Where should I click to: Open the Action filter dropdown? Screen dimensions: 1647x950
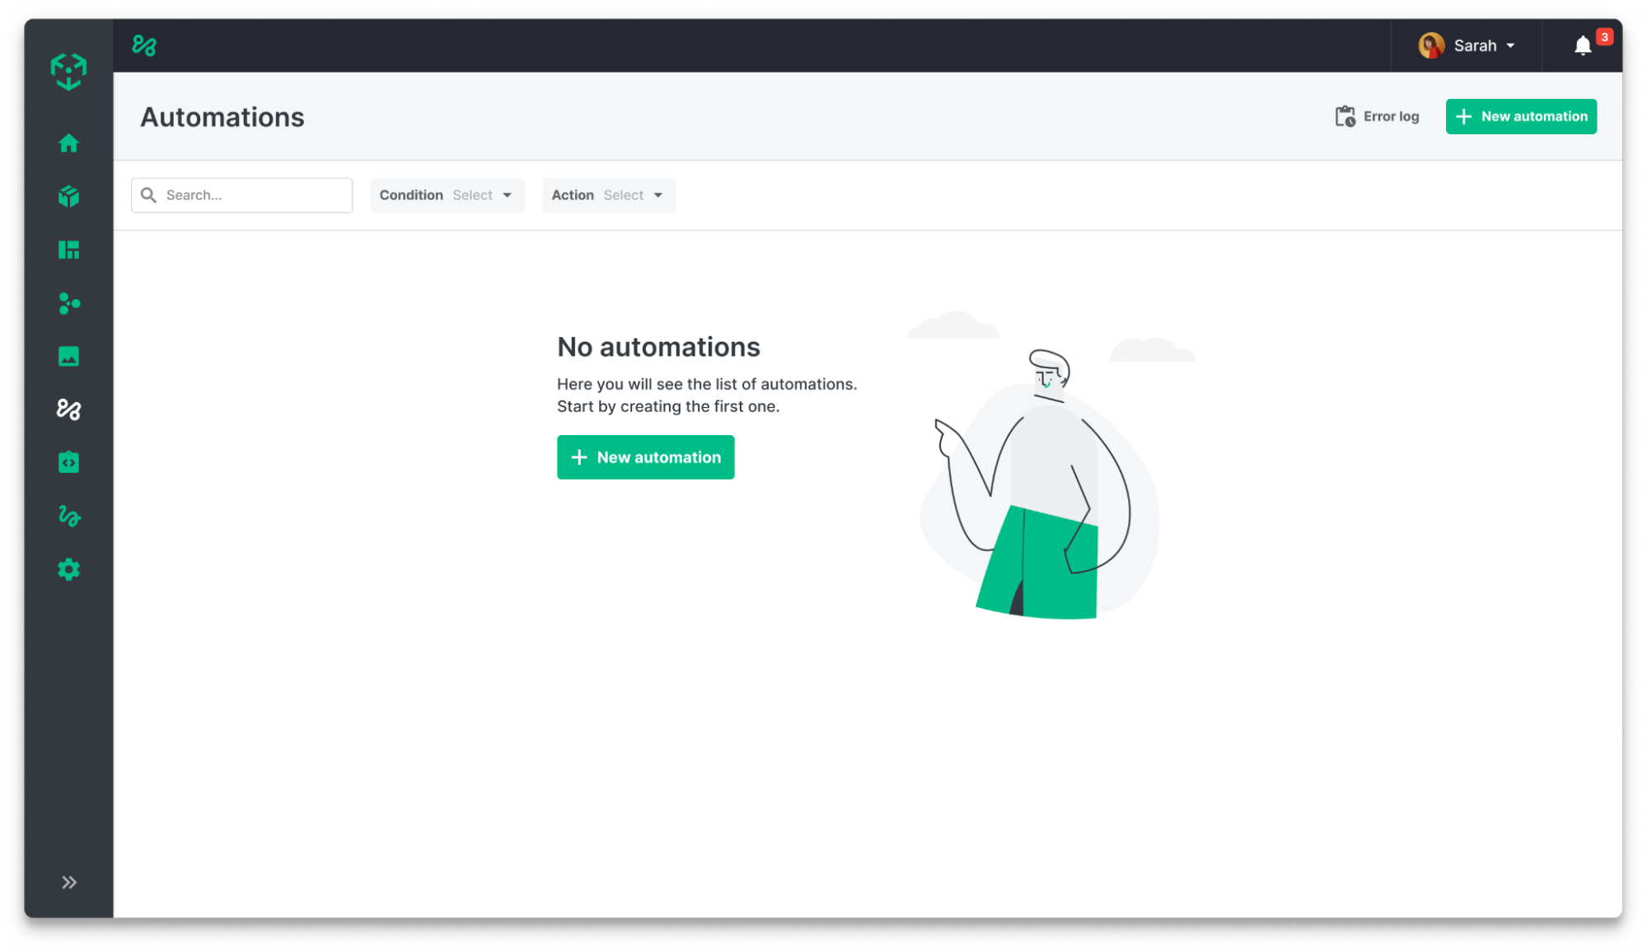pyautogui.click(x=608, y=195)
